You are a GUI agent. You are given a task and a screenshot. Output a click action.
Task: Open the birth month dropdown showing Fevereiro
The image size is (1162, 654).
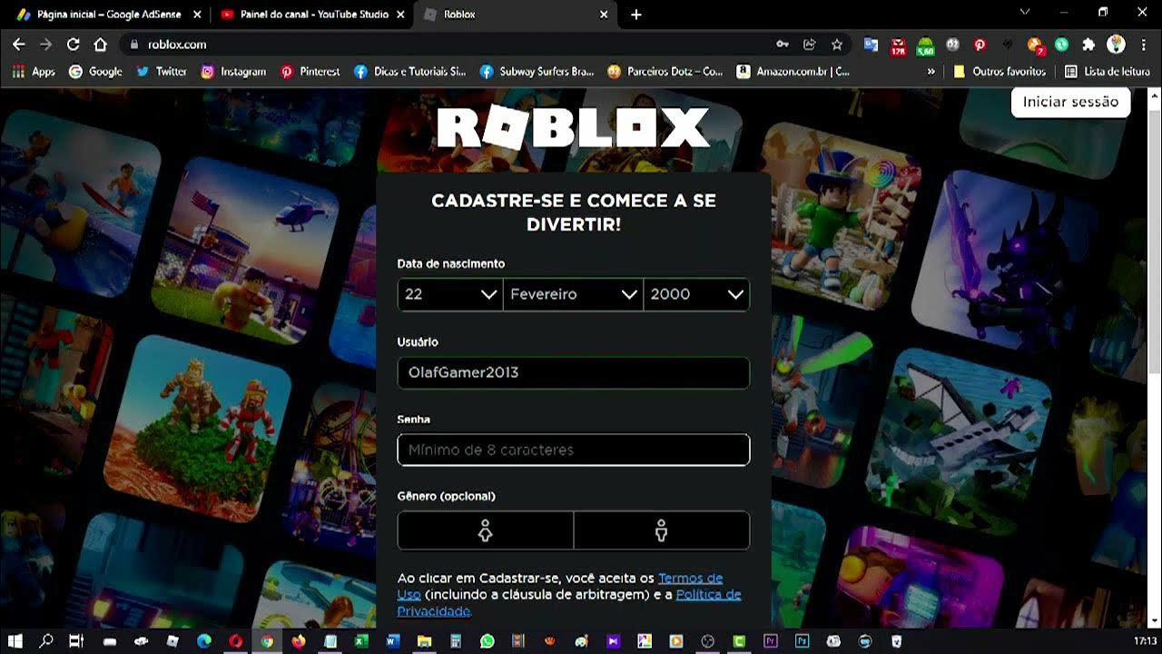point(574,294)
